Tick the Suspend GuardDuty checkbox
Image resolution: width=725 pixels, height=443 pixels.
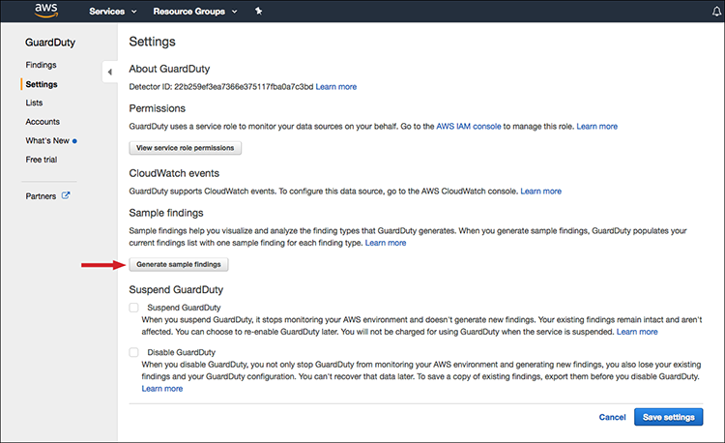133,308
